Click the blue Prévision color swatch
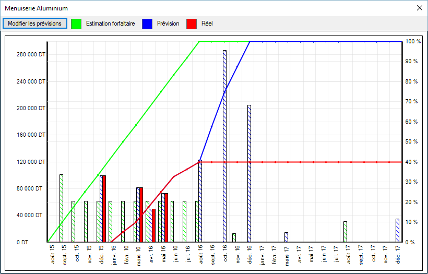The height and width of the screenshot is (274, 428). point(147,23)
